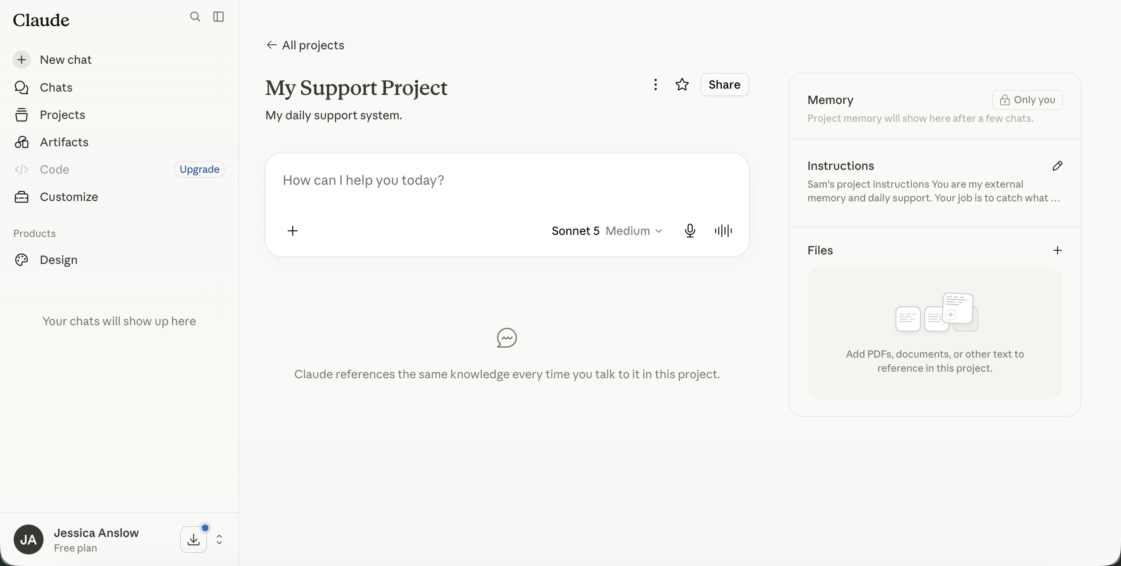The height and width of the screenshot is (566, 1121).
Task: Click the Jessica Anslow account name
Action: (x=96, y=533)
